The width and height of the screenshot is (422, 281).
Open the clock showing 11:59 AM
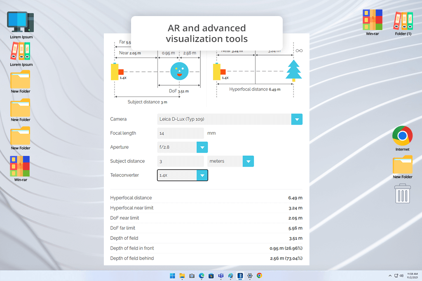point(412,276)
